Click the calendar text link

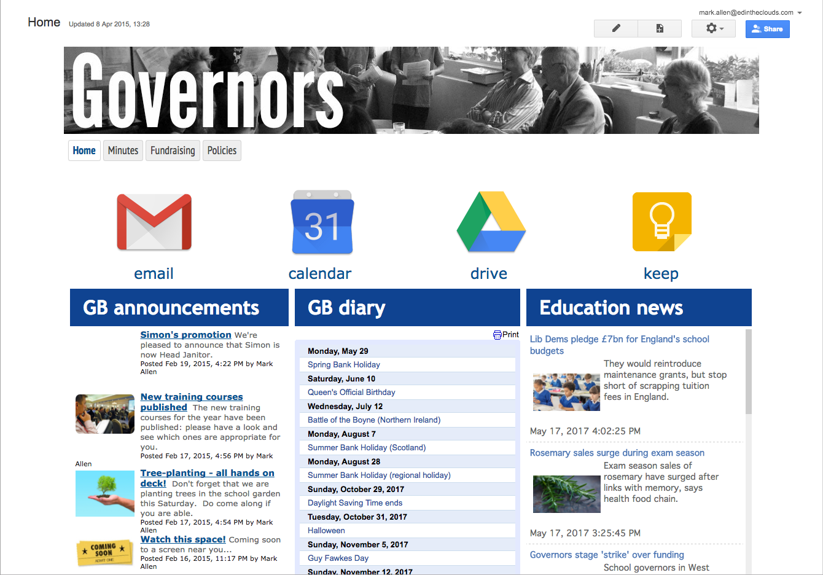[320, 273]
